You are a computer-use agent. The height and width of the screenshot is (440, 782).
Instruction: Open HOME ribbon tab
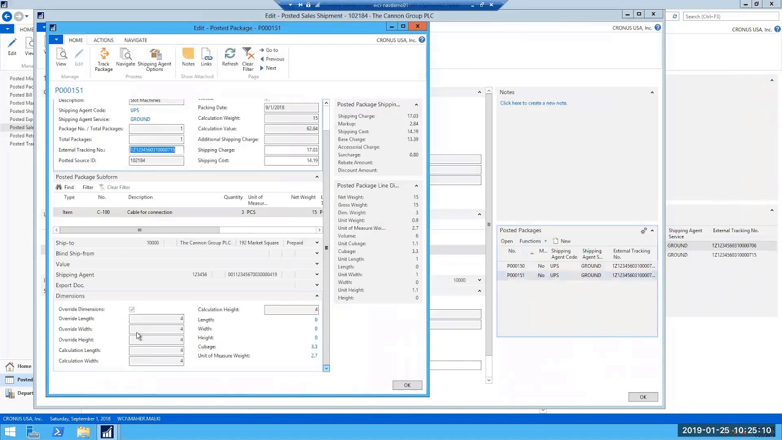coord(76,40)
